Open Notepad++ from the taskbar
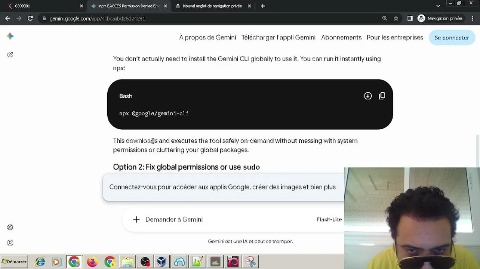 [197, 262]
